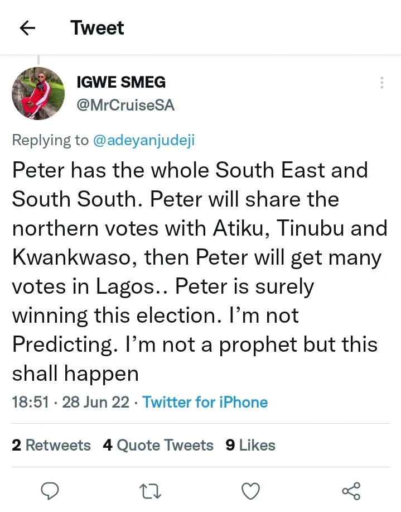
Task: Tap the reply speech bubble icon
Action: point(51,491)
